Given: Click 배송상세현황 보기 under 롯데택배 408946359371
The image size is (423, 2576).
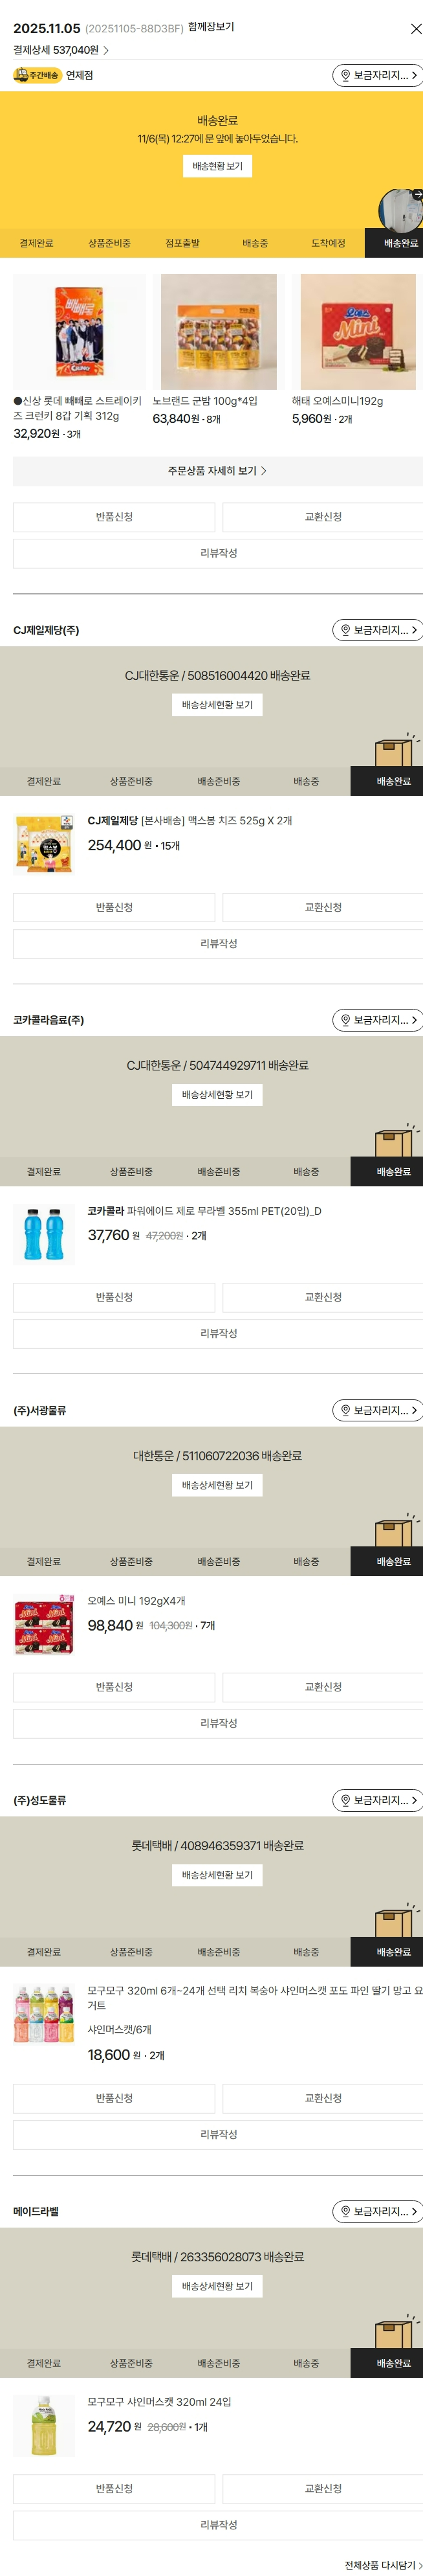Looking at the screenshot, I should pos(217,1875).
